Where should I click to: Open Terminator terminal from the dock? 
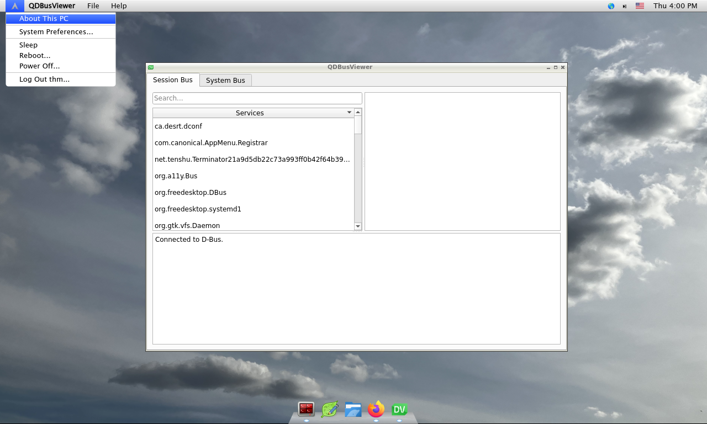[x=306, y=409]
